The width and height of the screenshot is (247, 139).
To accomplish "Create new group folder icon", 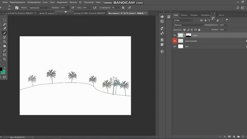I will pos(239,137).
